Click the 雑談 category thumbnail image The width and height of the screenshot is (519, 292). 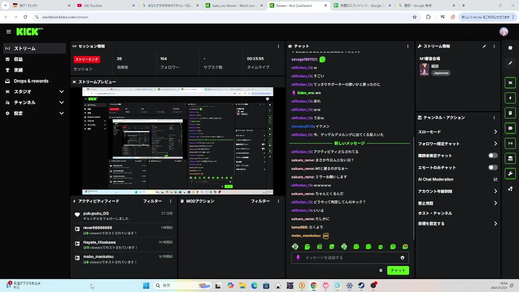pos(424,69)
